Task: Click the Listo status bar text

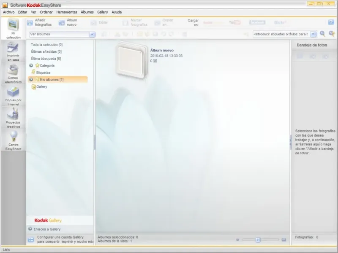Action: point(6,250)
